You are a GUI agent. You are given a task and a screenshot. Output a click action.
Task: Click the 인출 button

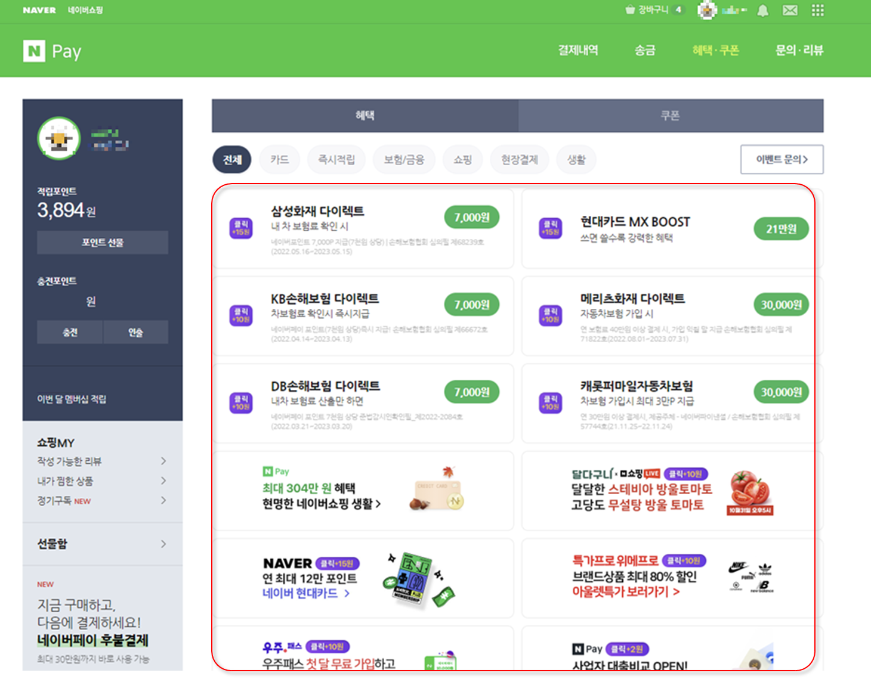point(136,332)
